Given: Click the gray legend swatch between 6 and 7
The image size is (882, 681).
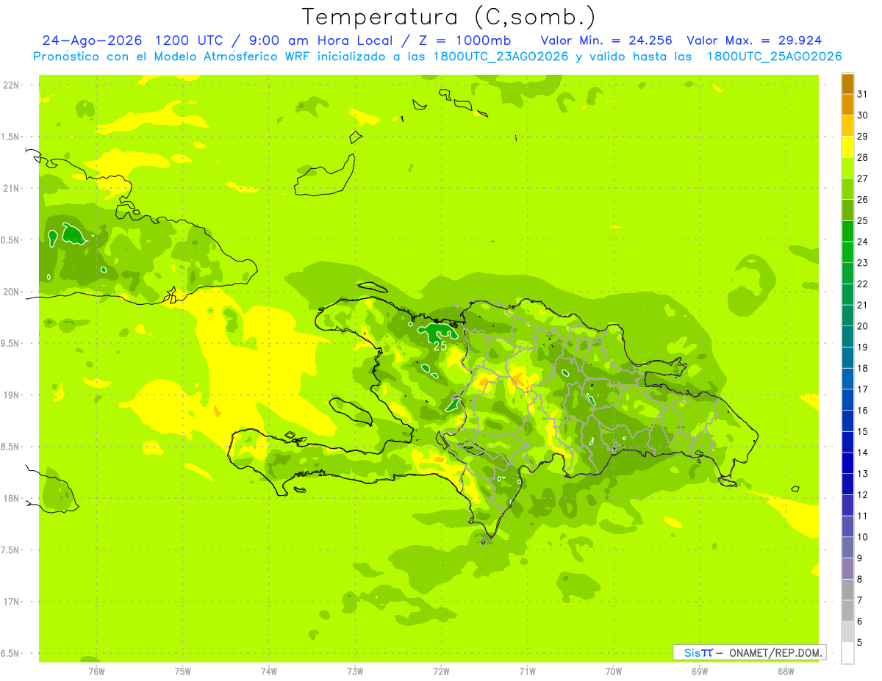Looking at the screenshot, I should [847, 611].
